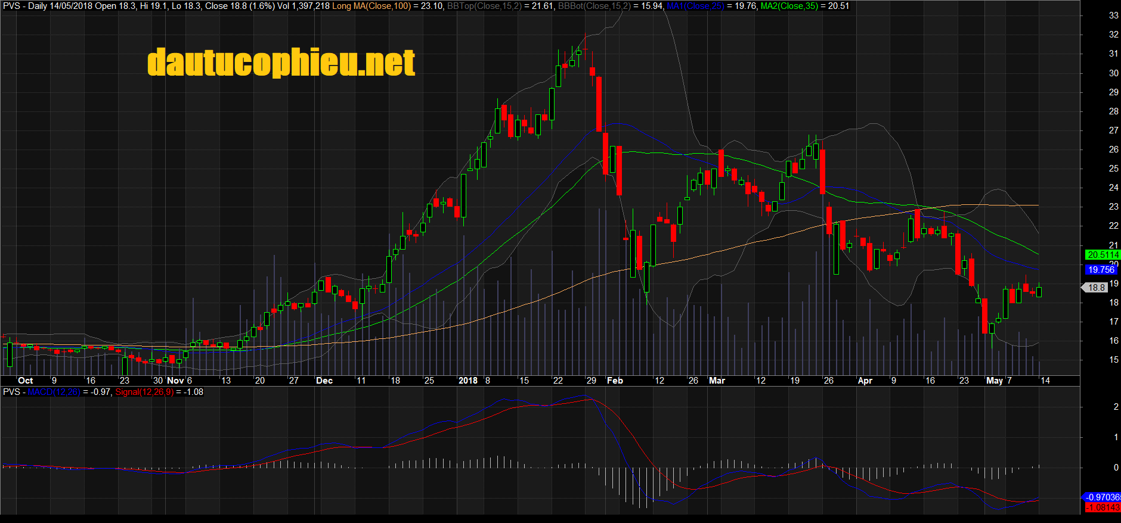Select the BBBot(Close,15,2) = 15.94 label

(x=611, y=6)
